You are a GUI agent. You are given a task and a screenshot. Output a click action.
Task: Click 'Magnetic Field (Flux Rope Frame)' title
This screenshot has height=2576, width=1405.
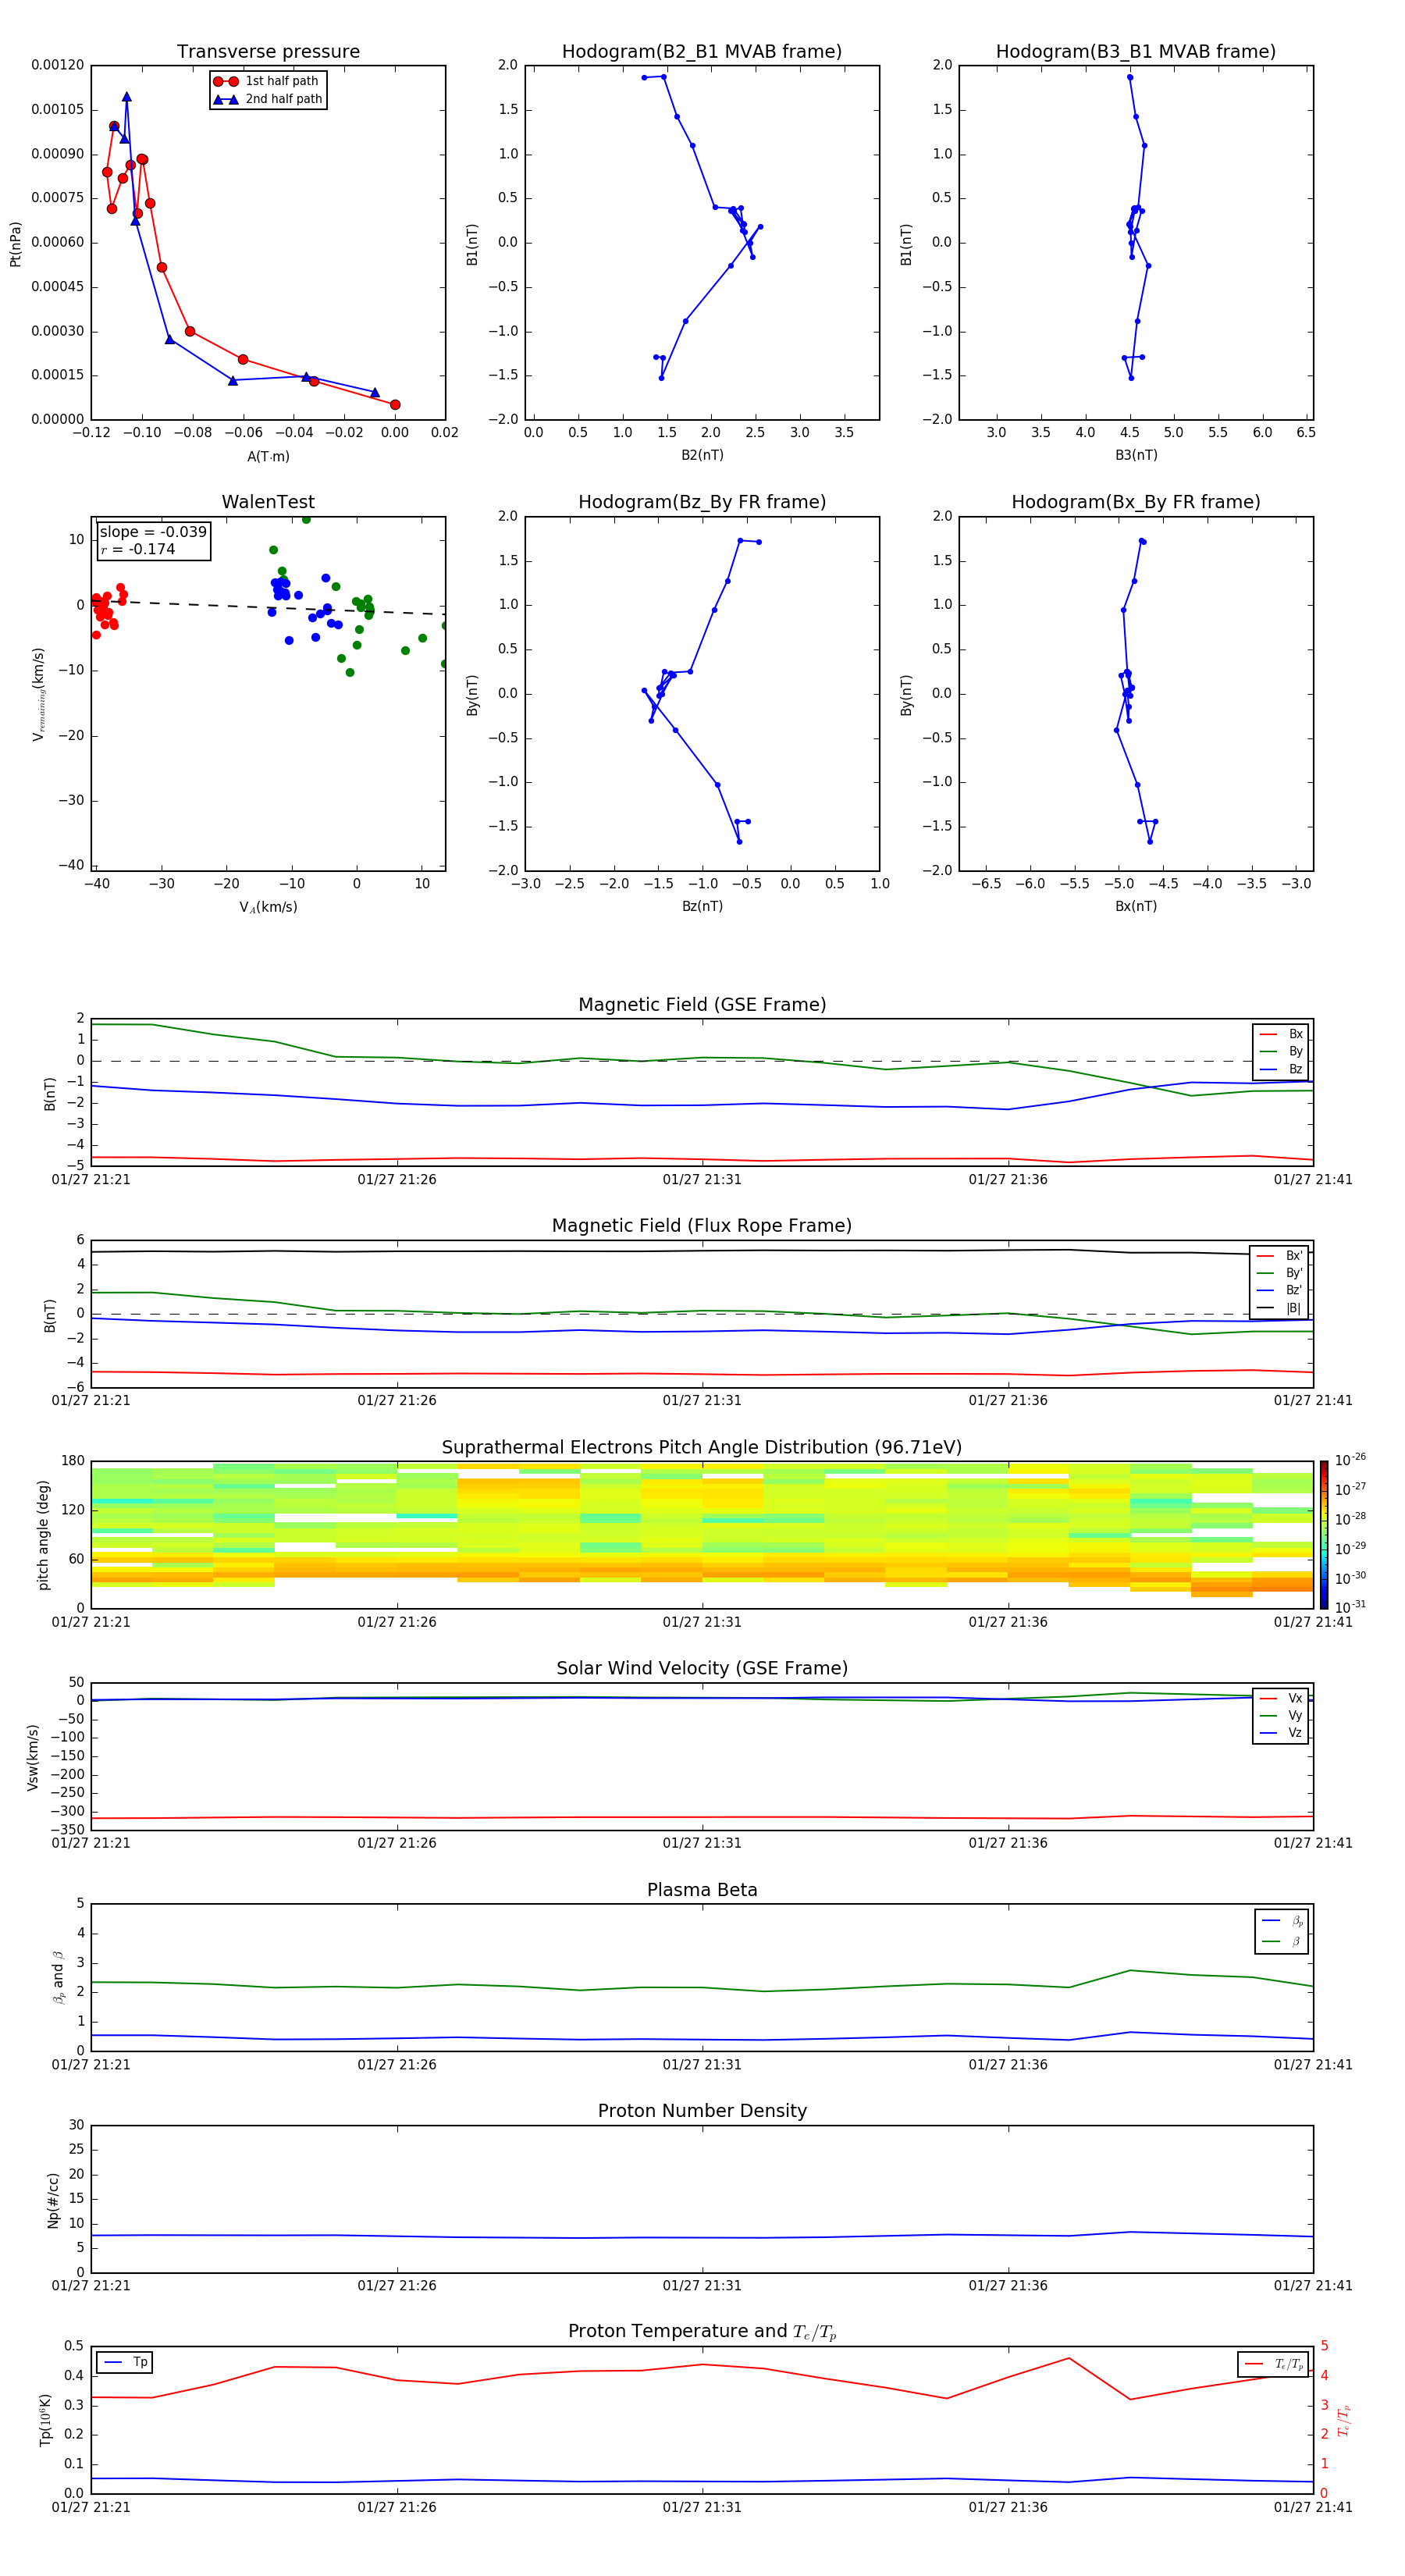[702, 1226]
